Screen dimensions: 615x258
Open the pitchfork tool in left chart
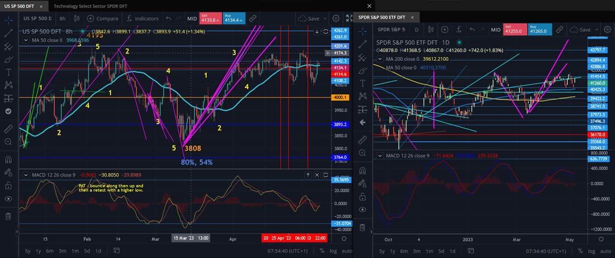pyautogui.click(x=8, y=46)
